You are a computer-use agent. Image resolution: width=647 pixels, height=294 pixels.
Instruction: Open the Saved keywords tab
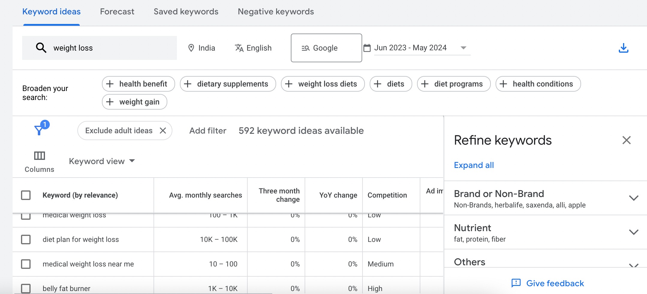point(186,12)
